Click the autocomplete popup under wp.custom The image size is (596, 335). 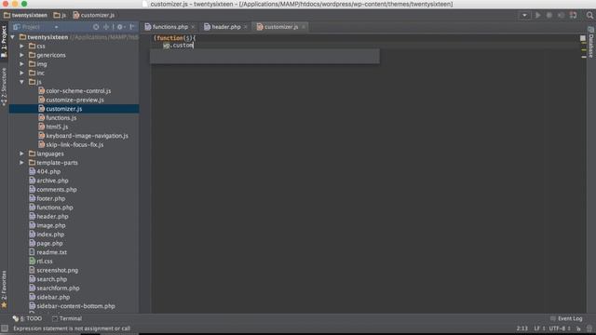click(264, 56)
